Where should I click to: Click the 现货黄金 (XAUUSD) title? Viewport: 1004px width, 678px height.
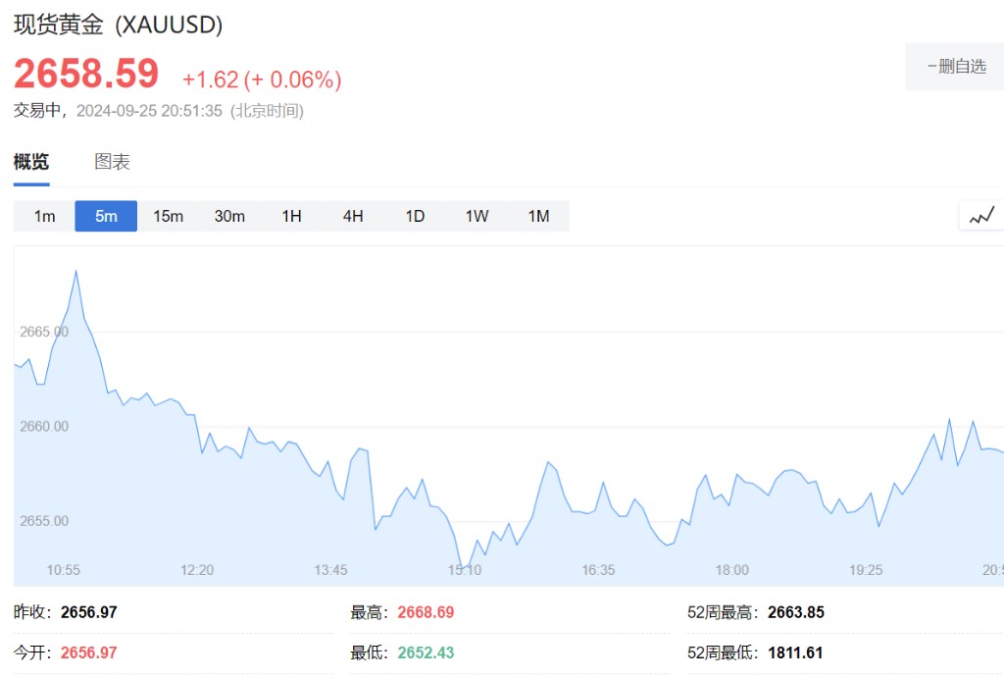[118, 26]
